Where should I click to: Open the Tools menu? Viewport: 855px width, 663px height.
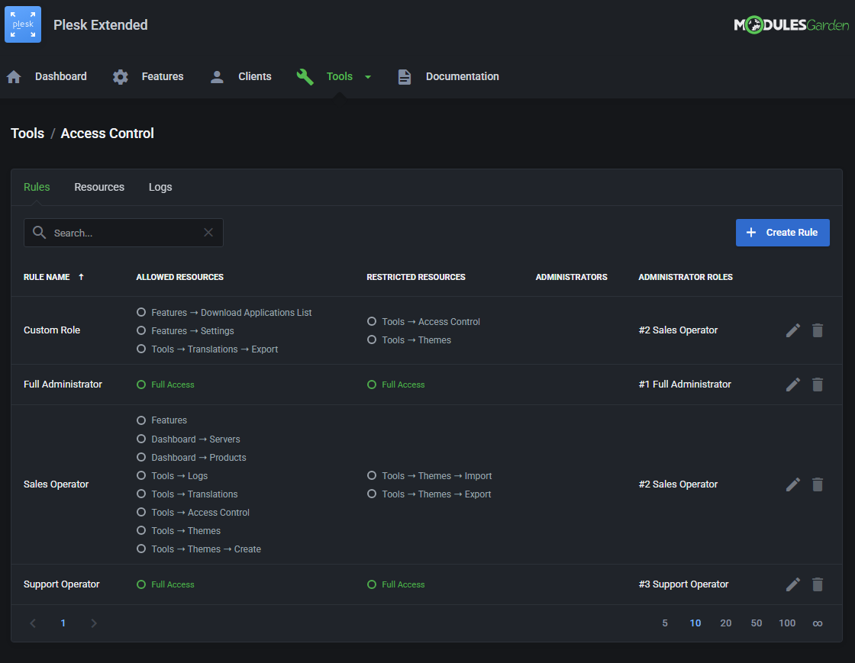339,77
